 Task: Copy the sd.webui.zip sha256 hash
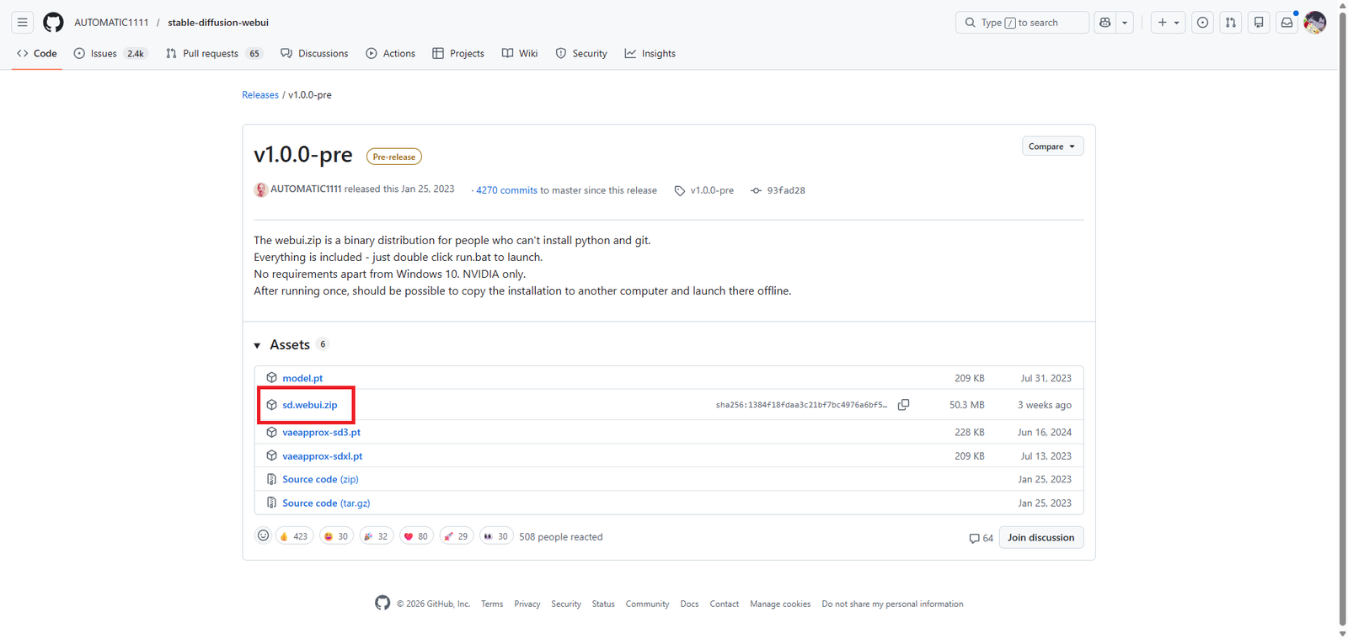point(903,405)
